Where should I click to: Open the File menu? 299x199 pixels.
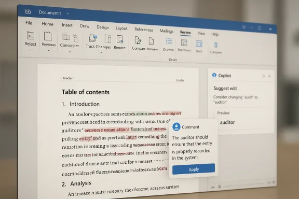(x=29, y=23)
